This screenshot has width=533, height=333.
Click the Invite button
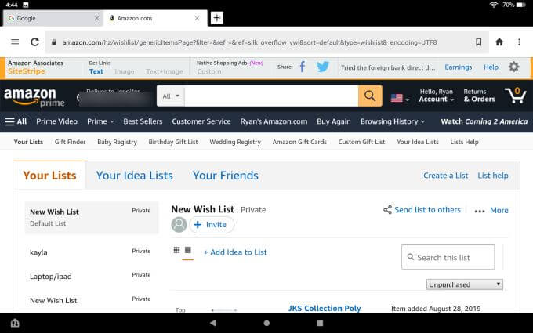(x=212, y=225)
